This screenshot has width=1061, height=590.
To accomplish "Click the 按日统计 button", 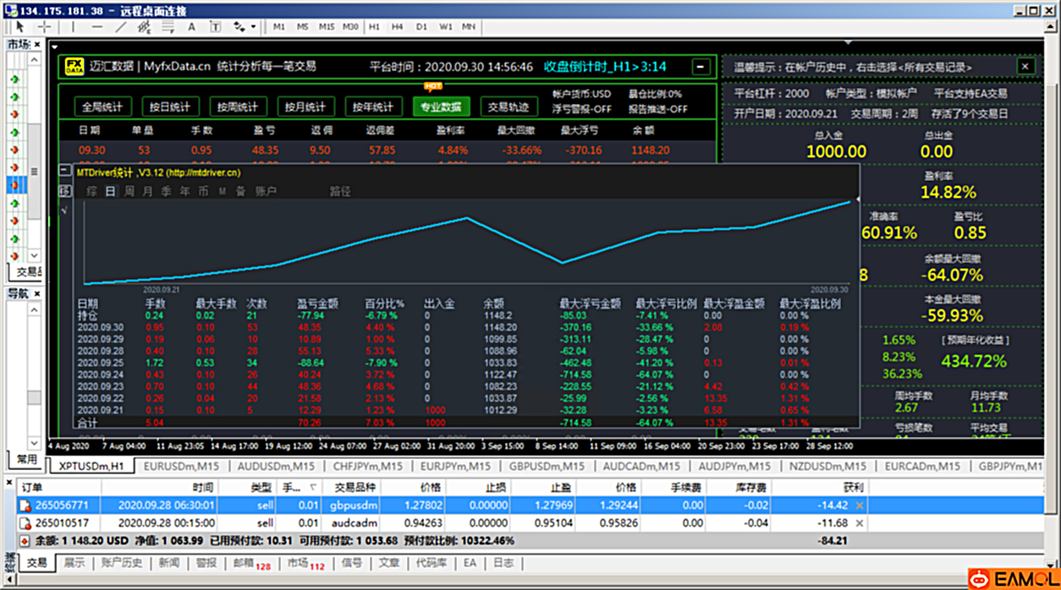I will [170, 107].
